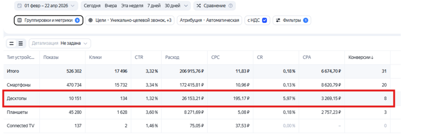Click Connected TV spend value 75,05 ₽
Screen dimensions: 429x137
pyautogui.click(x=197, y=126)
